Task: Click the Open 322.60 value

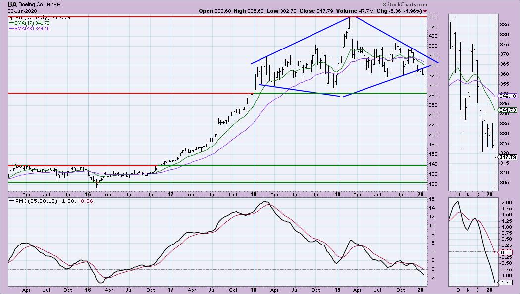Action: pos(214,11)
